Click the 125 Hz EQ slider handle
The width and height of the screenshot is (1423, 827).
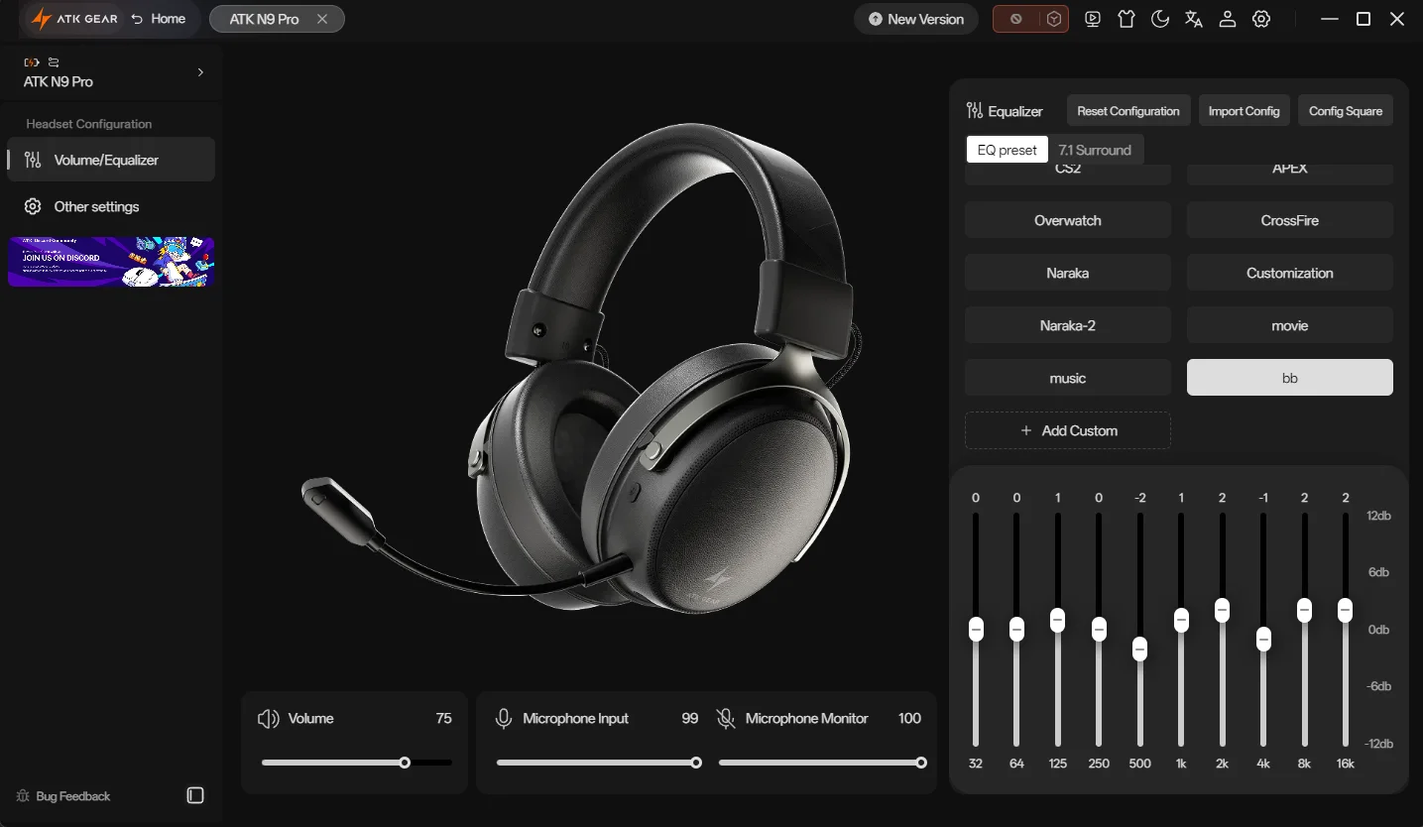(x=1058, y=620)
